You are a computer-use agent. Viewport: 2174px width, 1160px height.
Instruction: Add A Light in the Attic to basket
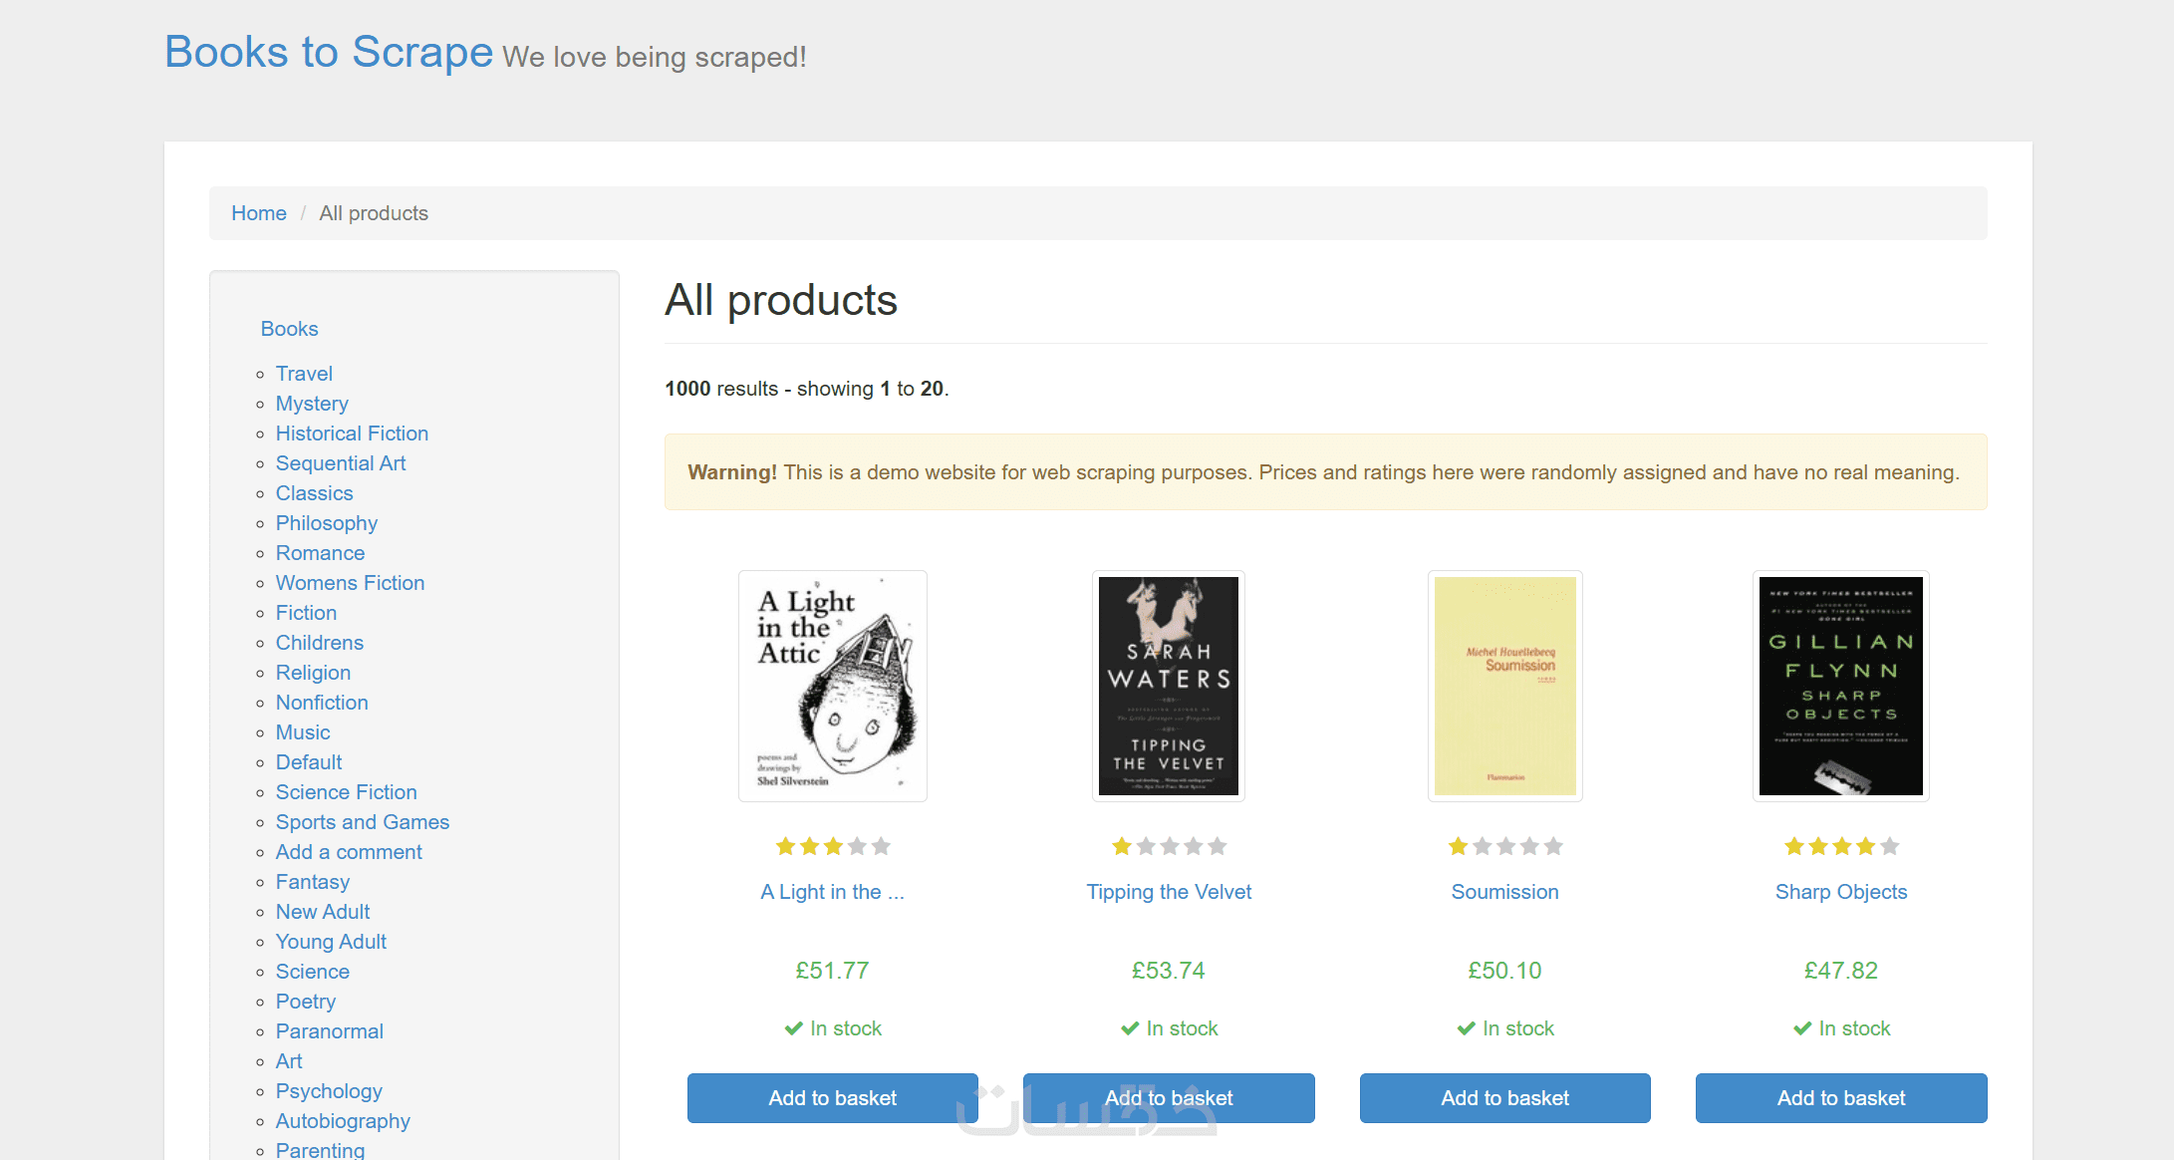832,1097
